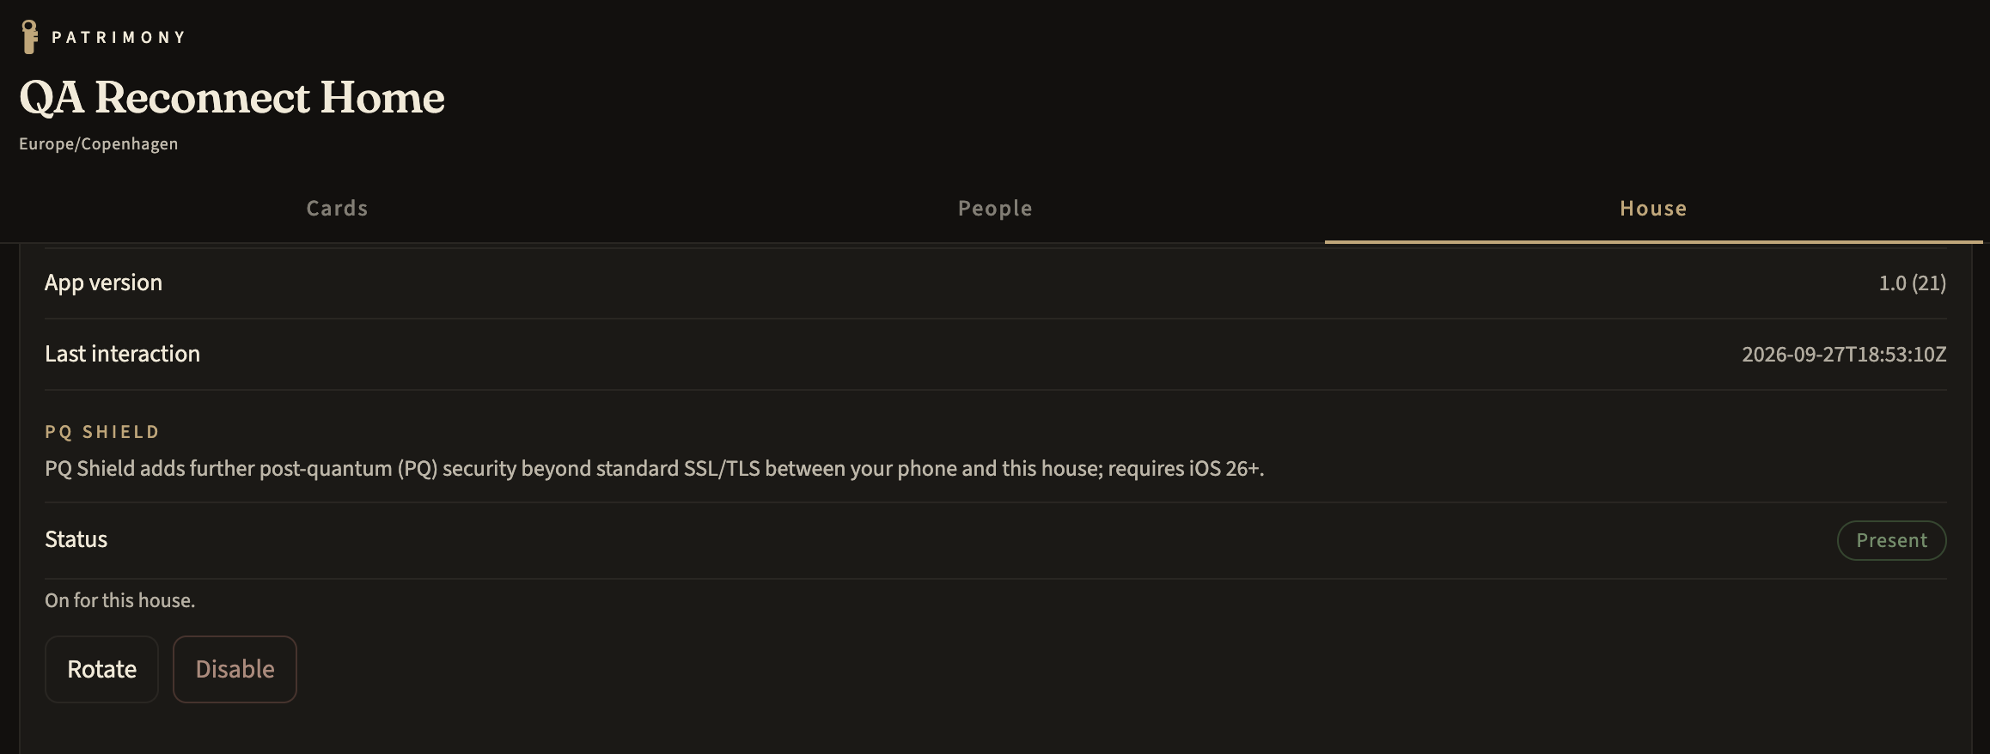1990x754 pixels.
Task: Click the Present status badge
Action: click(1891, 540)
